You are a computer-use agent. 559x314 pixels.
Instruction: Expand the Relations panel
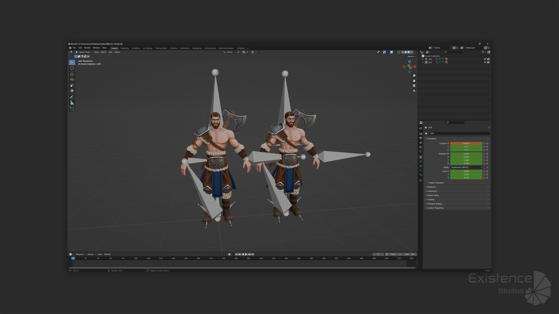point(431,187)
